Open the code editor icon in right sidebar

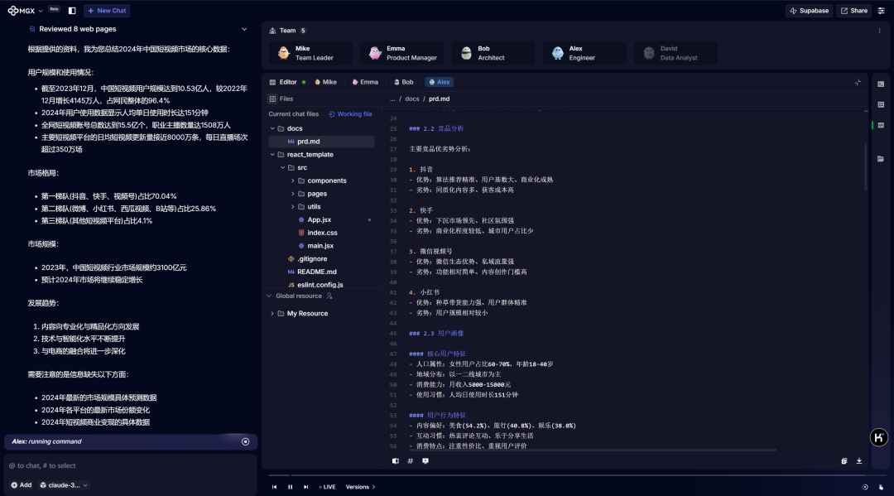pos(881,125)
